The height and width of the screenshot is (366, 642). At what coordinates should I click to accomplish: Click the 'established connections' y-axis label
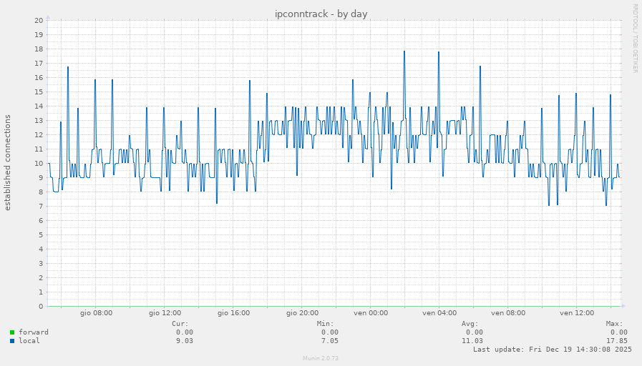tap(8, 162)
